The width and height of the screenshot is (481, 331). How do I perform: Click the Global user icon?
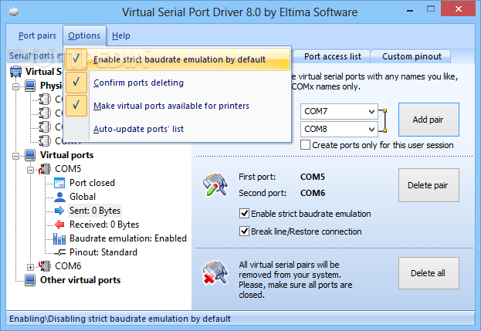[59, 197]
